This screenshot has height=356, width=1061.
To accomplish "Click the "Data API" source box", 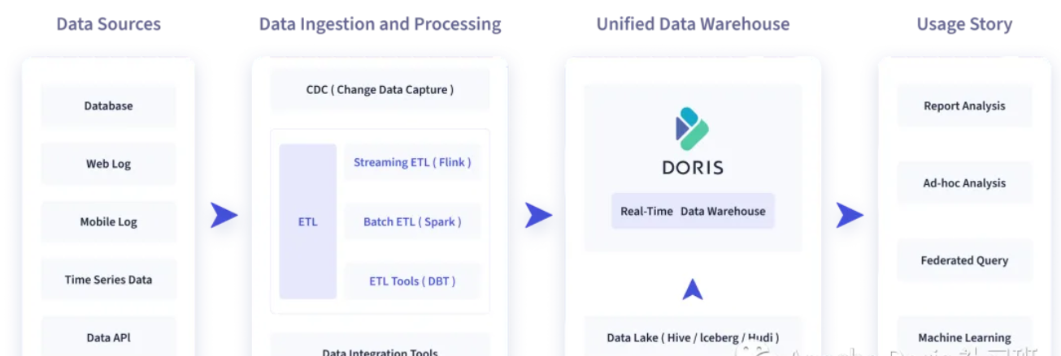I will (108, 337).
